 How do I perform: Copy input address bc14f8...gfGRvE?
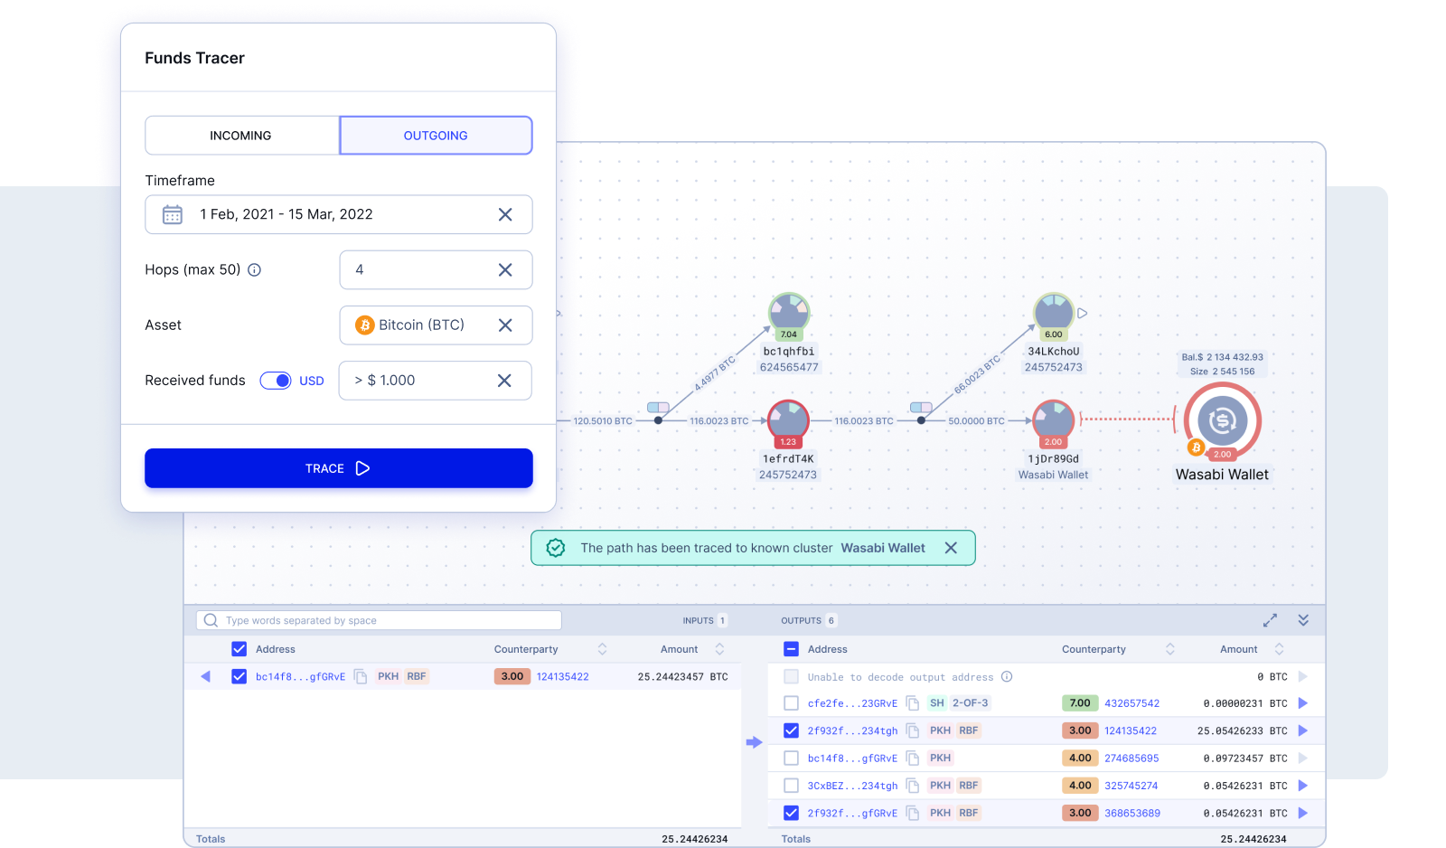coord(361,676)
